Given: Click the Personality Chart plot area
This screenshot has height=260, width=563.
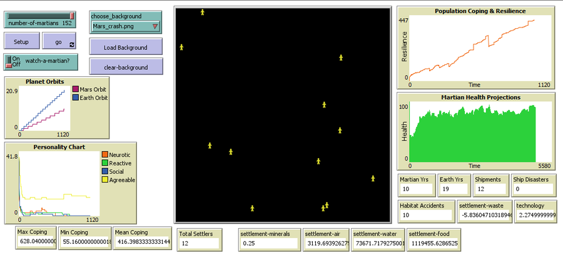Looking at the screenshot, I should click(x=59, y=184).
